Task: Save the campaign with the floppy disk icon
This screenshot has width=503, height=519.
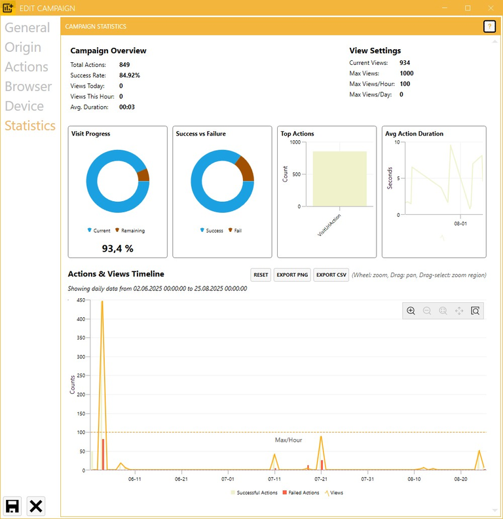Action: point(12,505)
